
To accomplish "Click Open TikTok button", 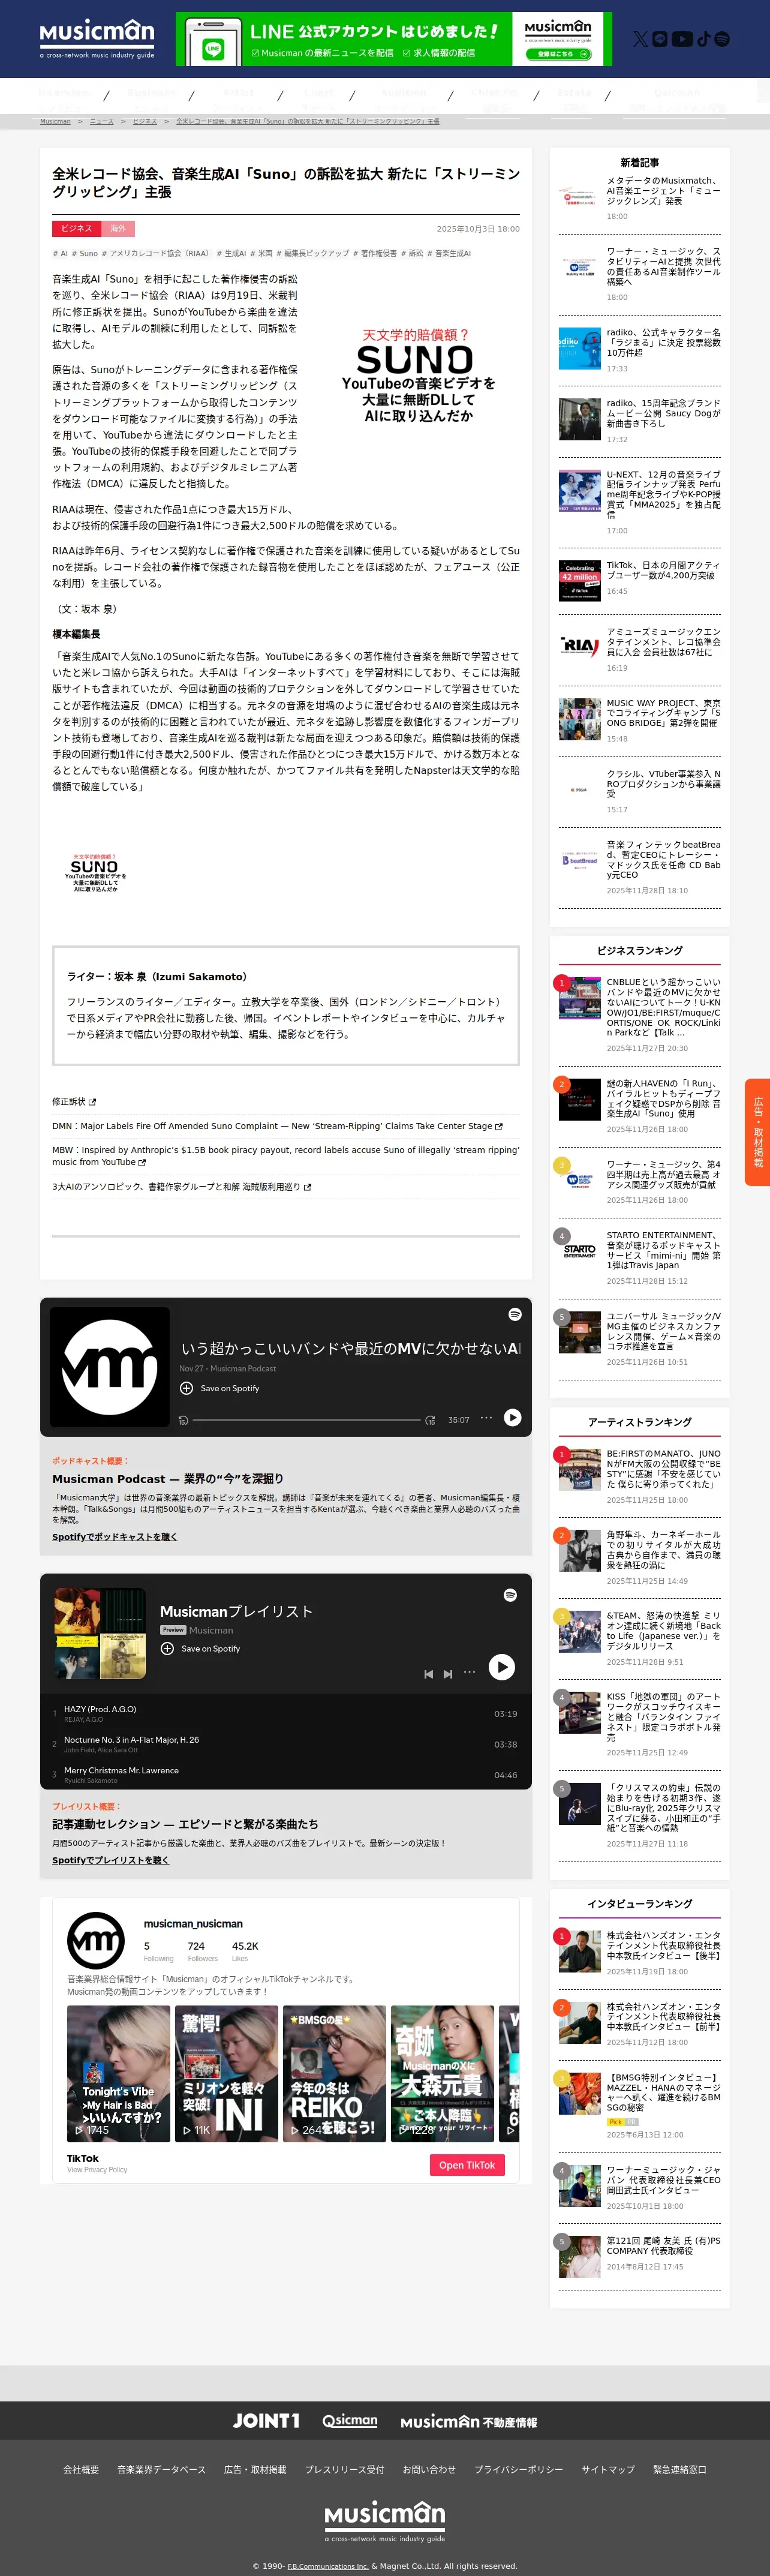I will click(x=467, y=2165).
